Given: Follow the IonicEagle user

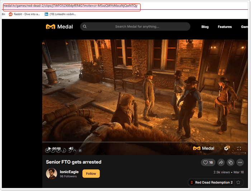Looking at the screenshot, I should (x=91, y=174).
